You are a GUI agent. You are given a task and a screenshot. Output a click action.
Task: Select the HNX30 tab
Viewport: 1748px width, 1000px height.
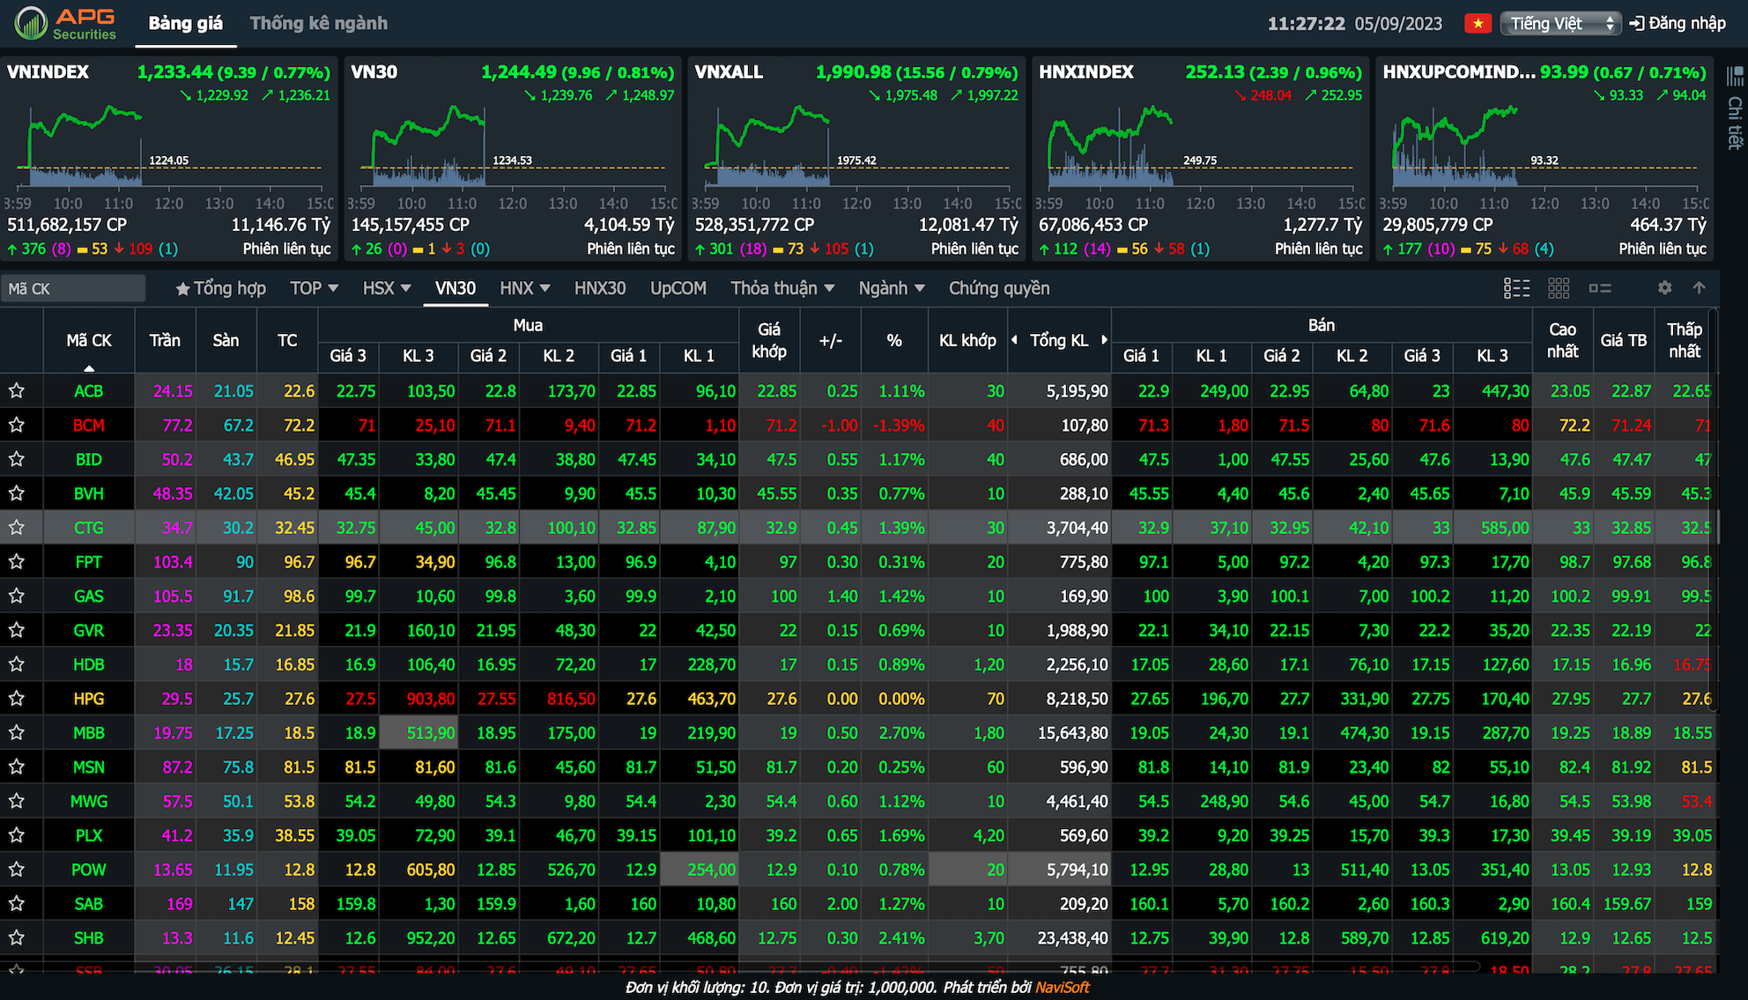pyautogui.click(x=600, y=288)
